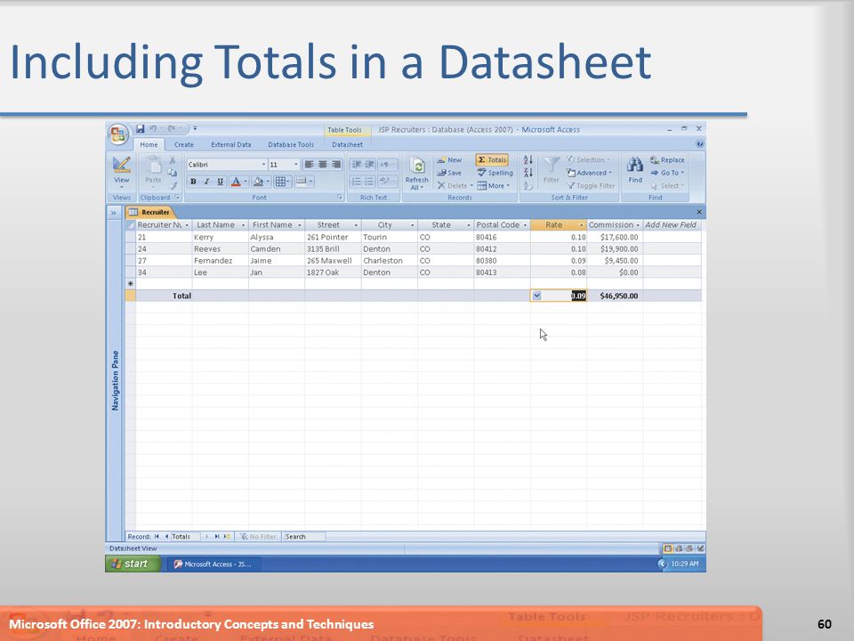Expand the Navigation Pane with chevron button
Image resolution: width=854 pixels, height=641 pixels.
click(x=113, y=213)
